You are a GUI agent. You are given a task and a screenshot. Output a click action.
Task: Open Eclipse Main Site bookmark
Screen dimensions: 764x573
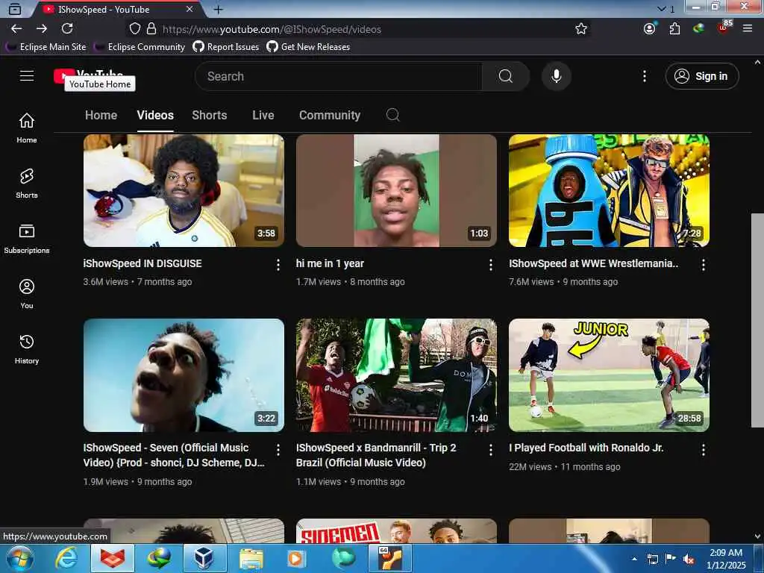coord(46,47)
